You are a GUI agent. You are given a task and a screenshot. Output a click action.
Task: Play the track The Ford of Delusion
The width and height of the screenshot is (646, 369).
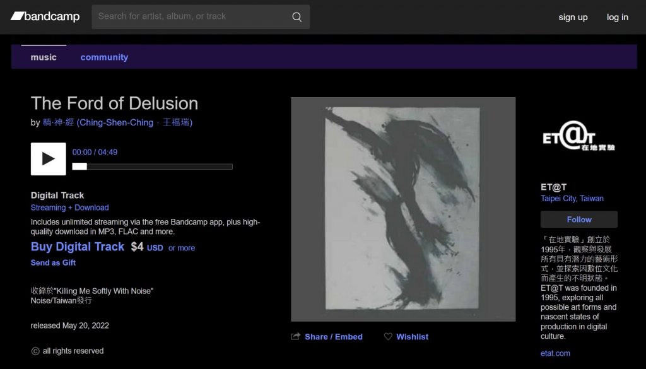pos(48,159)
